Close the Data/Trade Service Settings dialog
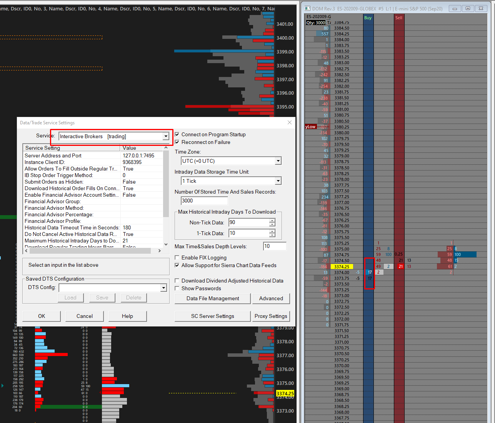The width and height of the screenshot is (495, 423). pyautogui.click(x=290, y=123)
